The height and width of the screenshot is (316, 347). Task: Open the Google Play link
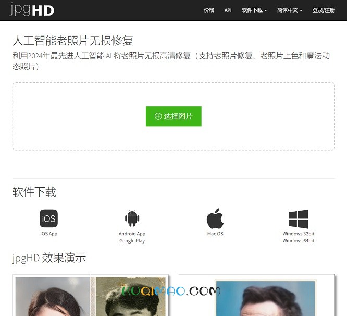(x=132, y=241)
